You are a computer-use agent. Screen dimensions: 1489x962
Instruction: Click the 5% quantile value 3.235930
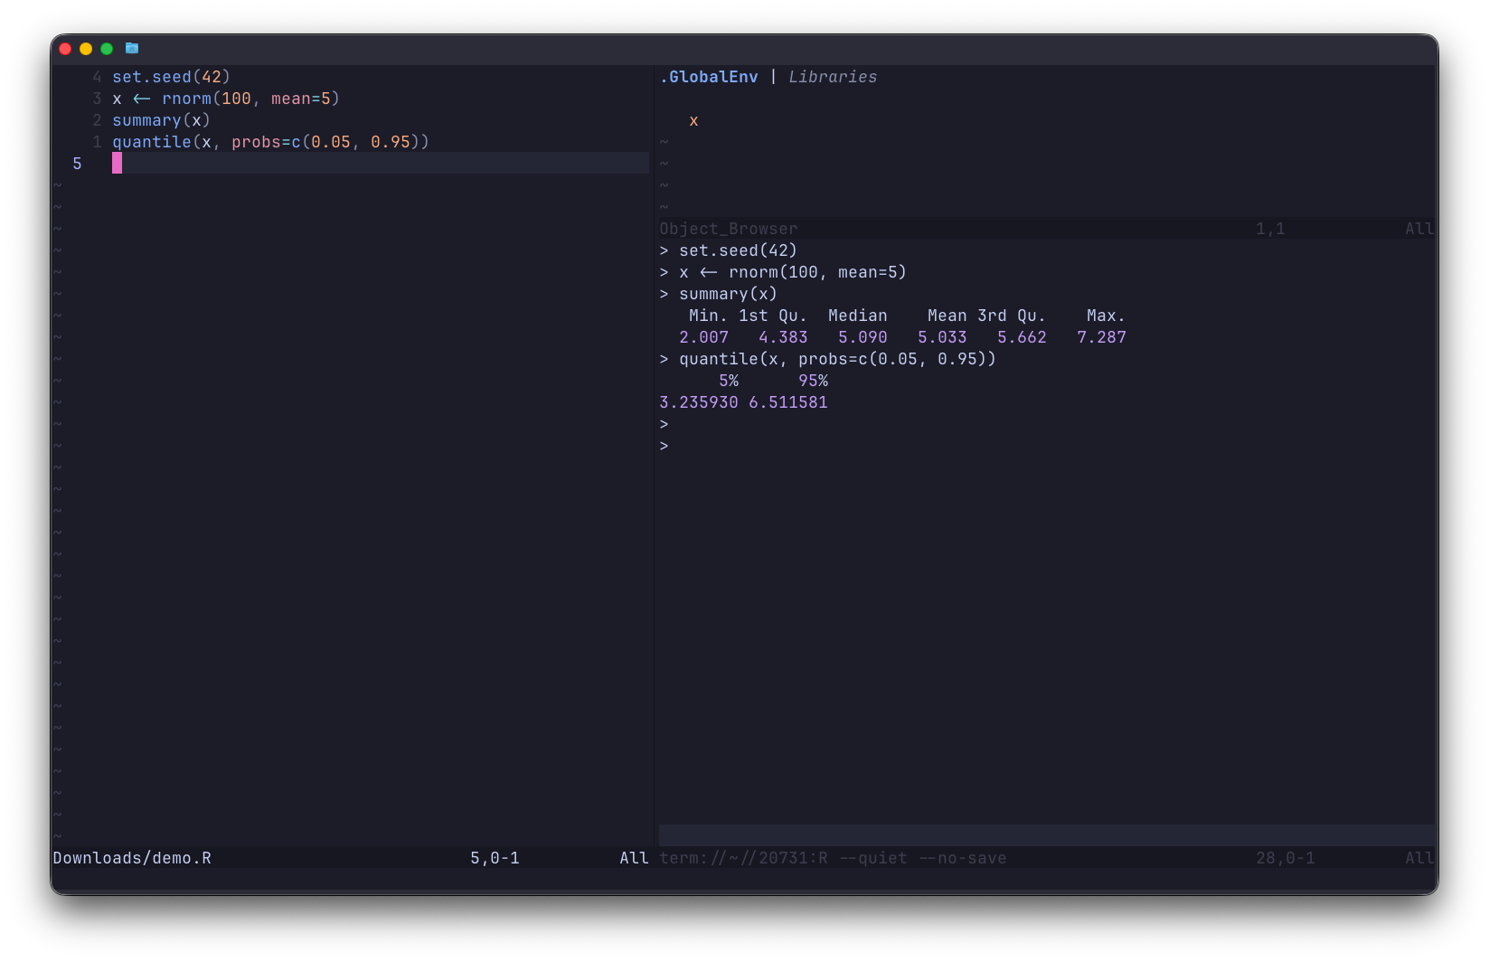699,402
